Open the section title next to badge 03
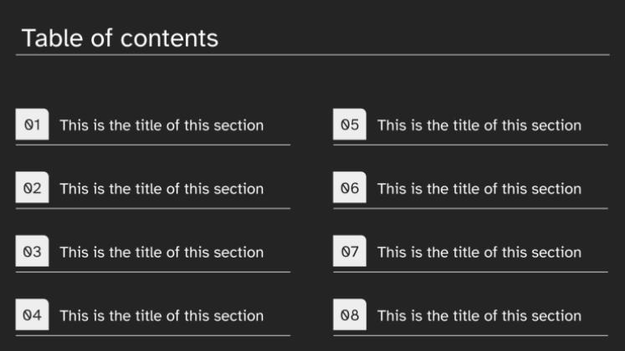The image size is (625, 351). click(161, 252)
